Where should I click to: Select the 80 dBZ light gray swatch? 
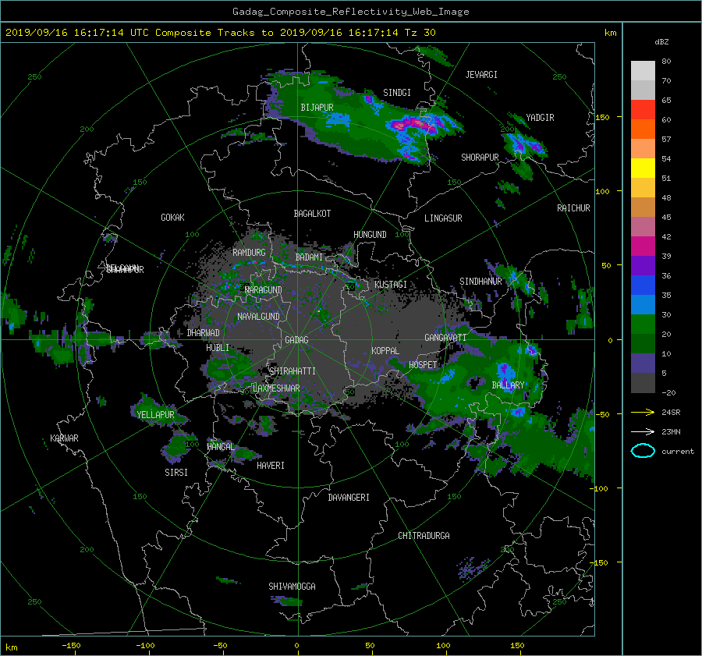click(643, 71)
